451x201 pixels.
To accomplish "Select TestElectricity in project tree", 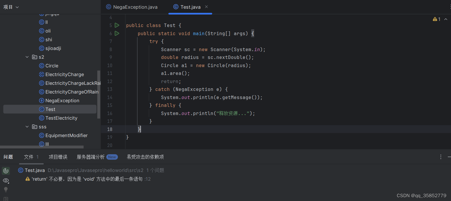I will coord(61,118).
